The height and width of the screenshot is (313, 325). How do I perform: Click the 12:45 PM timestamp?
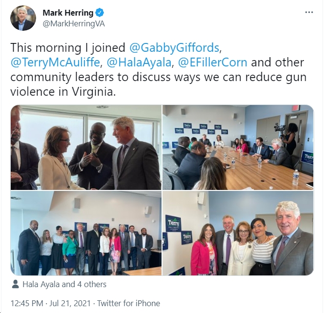(x=27, y=303)
